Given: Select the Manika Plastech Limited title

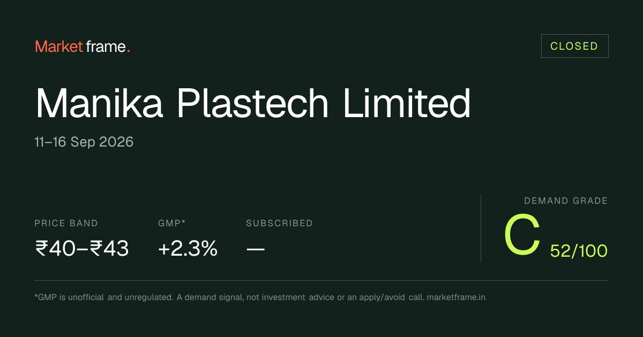Looking at the screenshot, I should pos(253,104).
